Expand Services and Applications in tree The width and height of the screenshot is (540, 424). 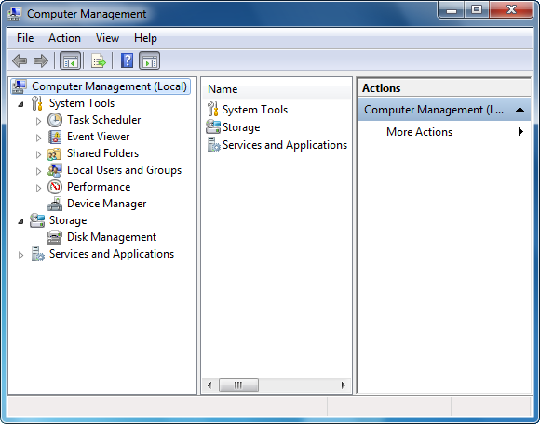(20, 255)
